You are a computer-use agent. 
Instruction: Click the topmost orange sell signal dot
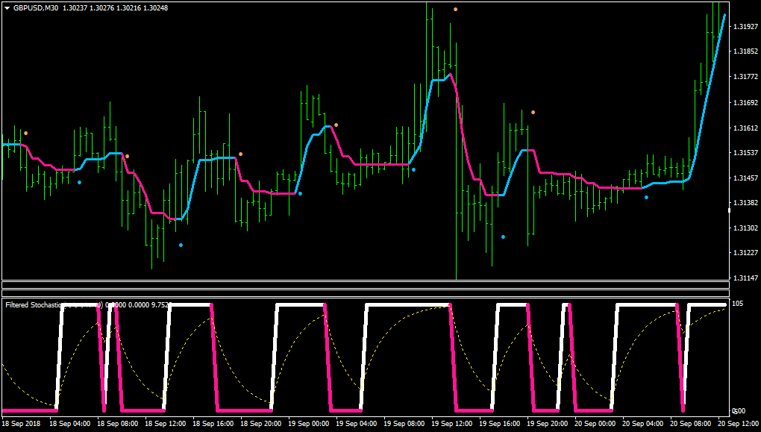pyautogui.click(x=455, y=9)
